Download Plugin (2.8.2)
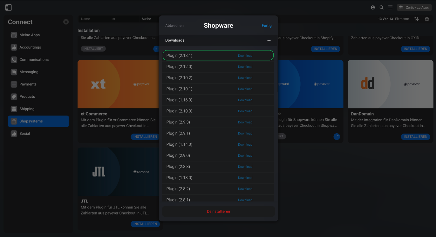Image resolution: width=436 pixels, height=237 pixels. [245, 189]
